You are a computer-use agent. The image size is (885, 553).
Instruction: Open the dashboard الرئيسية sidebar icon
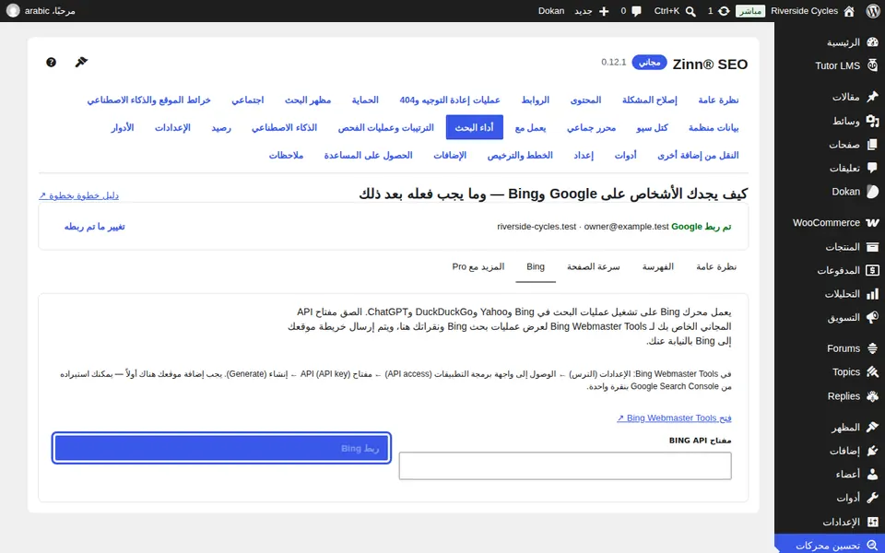(873, 42)
